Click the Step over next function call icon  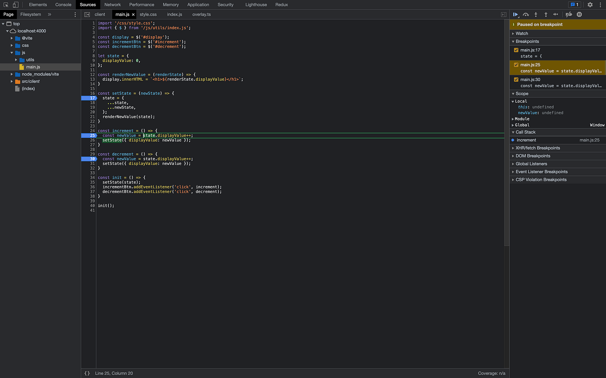(x=525, y=14)
